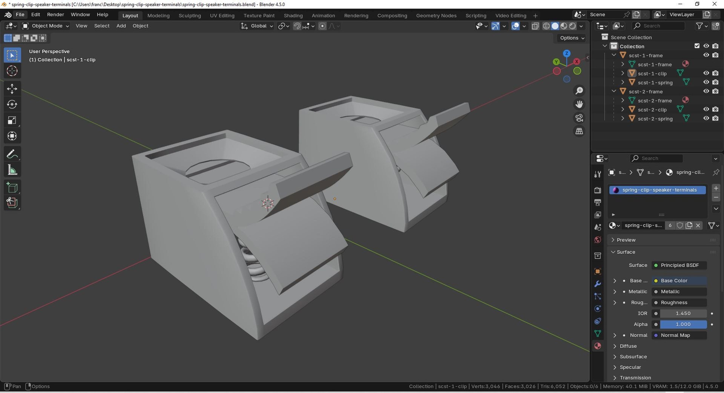Viewport: 724px width, 393px height.
Task: Click the Z axis gizmo
Action: pyautogui.click(x=566, y=53)
